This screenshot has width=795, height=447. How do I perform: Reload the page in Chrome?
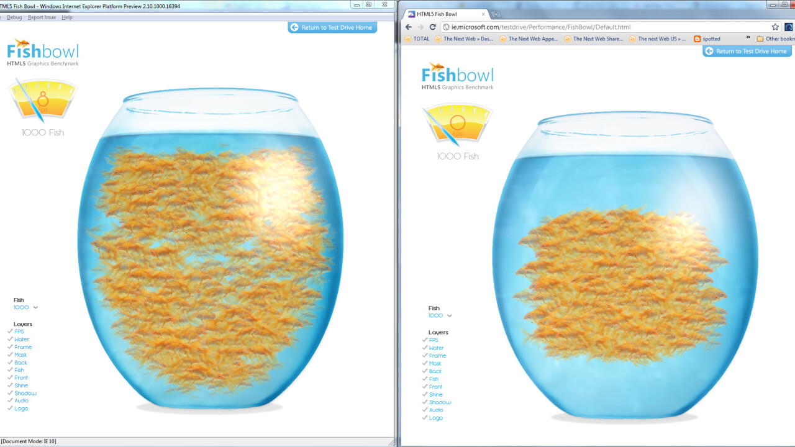432,27
